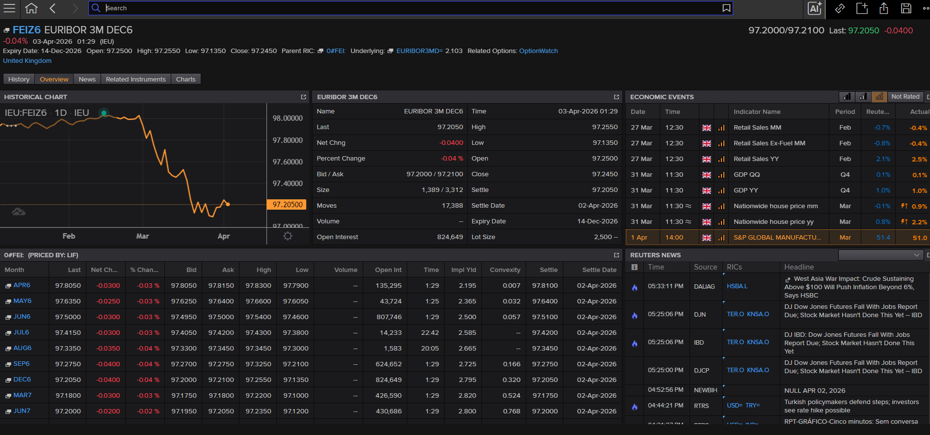Screen dimensions: 930x435
Task: Bookmark icon inside the search bar
Action: (726, 8)
